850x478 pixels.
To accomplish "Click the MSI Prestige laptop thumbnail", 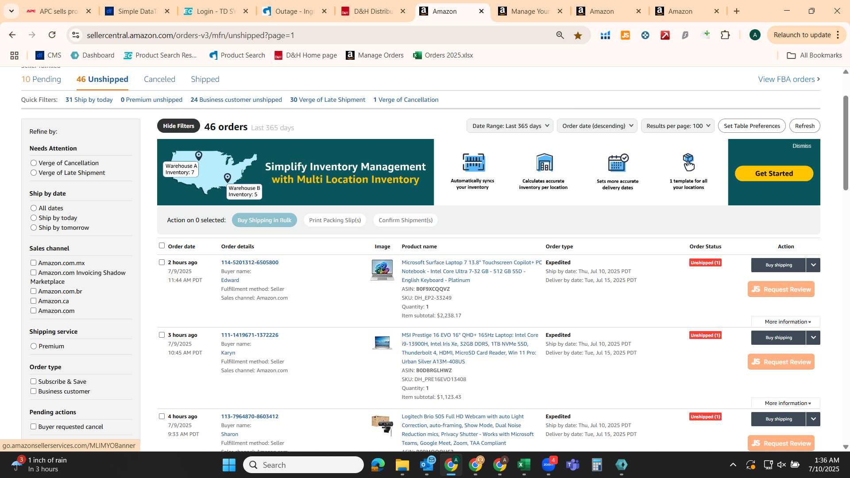I will pyautogui.click(x=382, y=343).
